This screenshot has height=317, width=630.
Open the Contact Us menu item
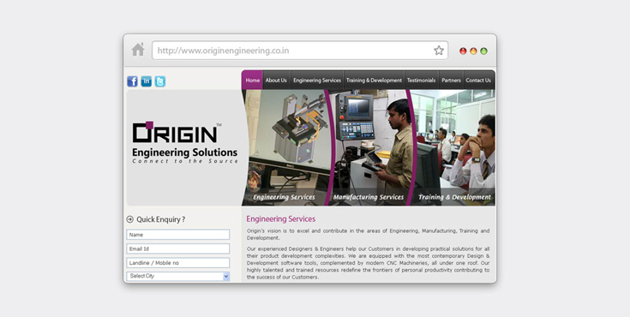click(478, 80)
